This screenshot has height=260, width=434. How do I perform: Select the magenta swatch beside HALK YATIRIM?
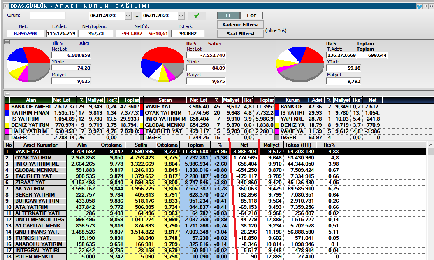click(x=7, y=131)
